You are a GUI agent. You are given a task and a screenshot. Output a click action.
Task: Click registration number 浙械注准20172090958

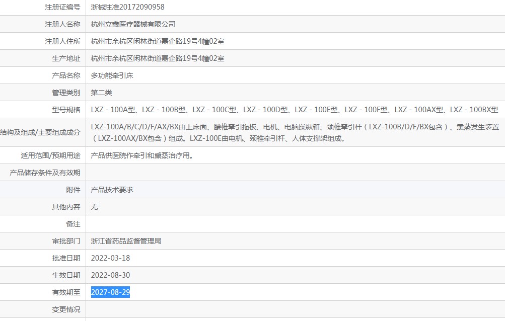point(127,7)
